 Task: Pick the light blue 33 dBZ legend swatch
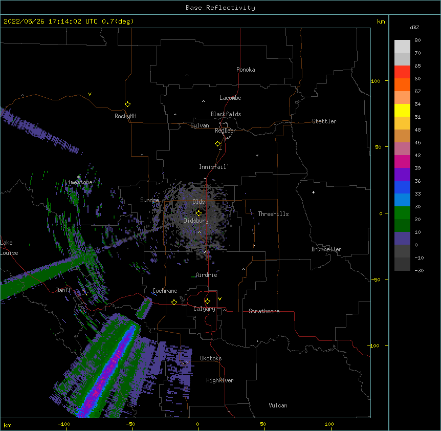coord(402,200)
